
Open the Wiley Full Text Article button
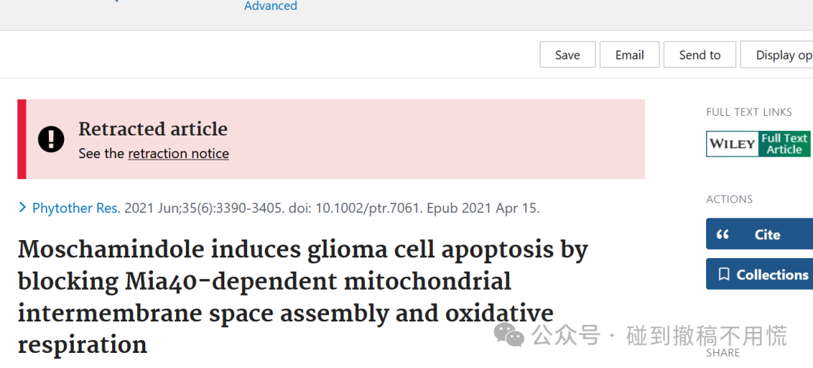click(x=759, y=144)
